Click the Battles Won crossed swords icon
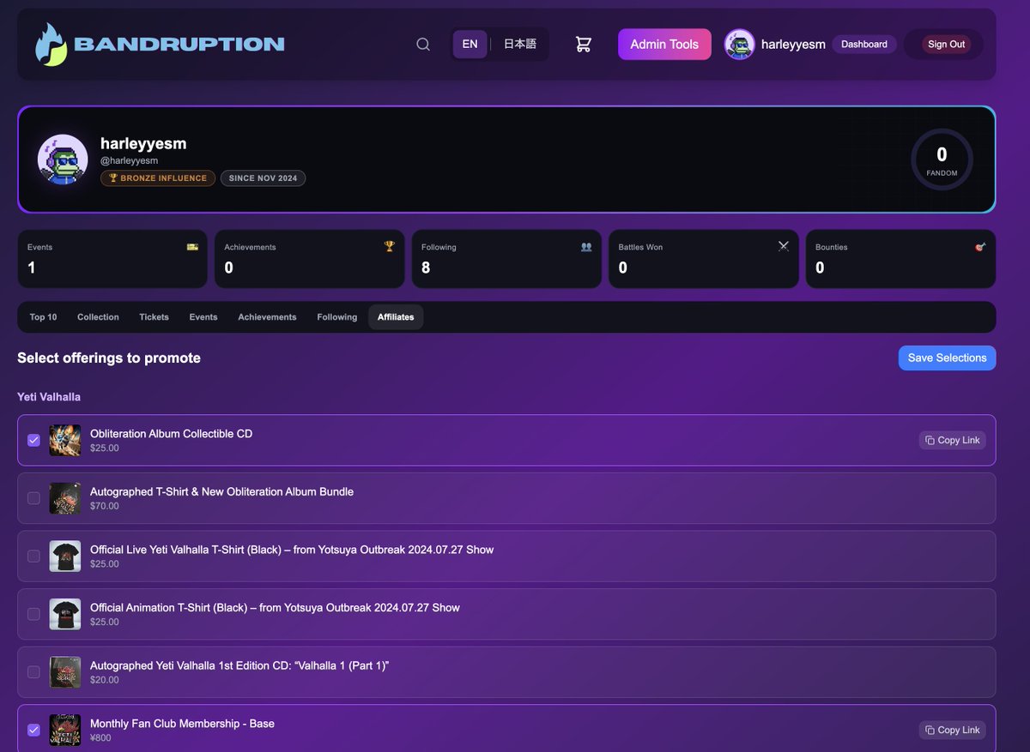This screenshot has width=1030, height=752. point(784,246)
